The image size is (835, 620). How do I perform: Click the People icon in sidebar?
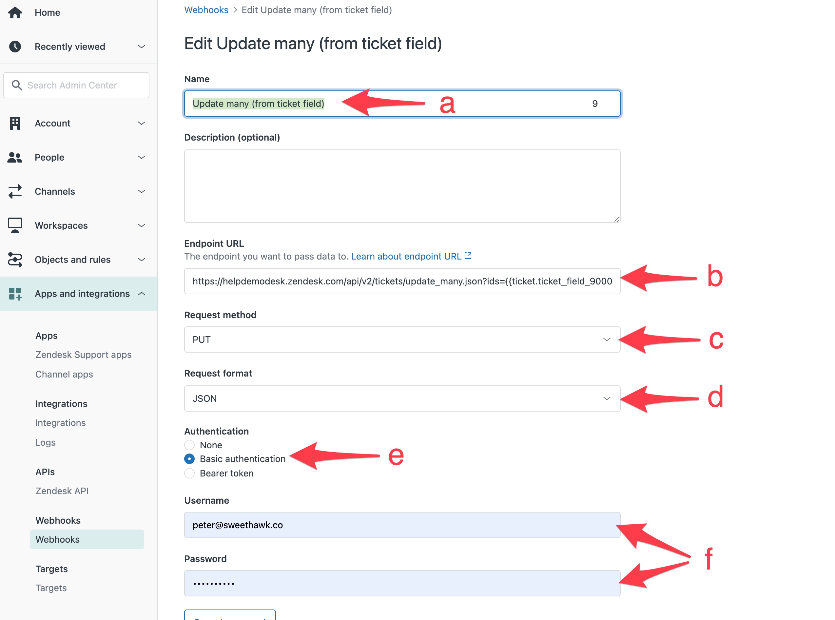point(15,157)
